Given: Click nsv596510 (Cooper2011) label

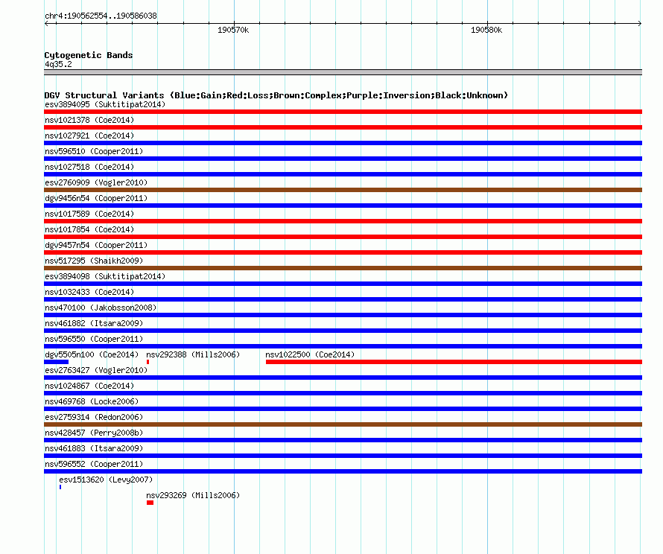Looking at the screenshot, I should coord(94,151).
